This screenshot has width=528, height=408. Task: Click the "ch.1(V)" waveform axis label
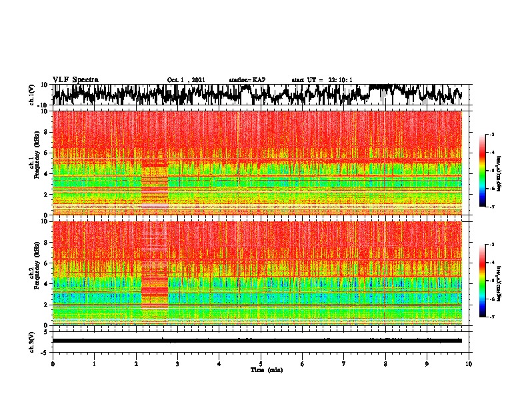coord(31,95)
